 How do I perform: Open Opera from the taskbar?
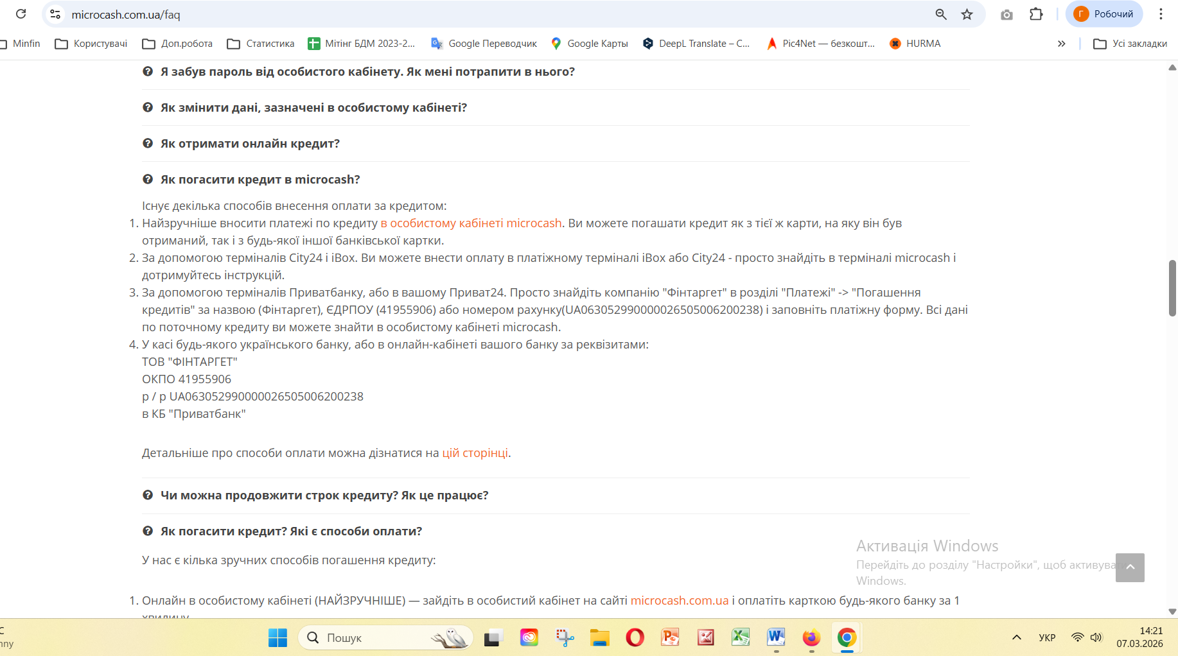[635, 637]
